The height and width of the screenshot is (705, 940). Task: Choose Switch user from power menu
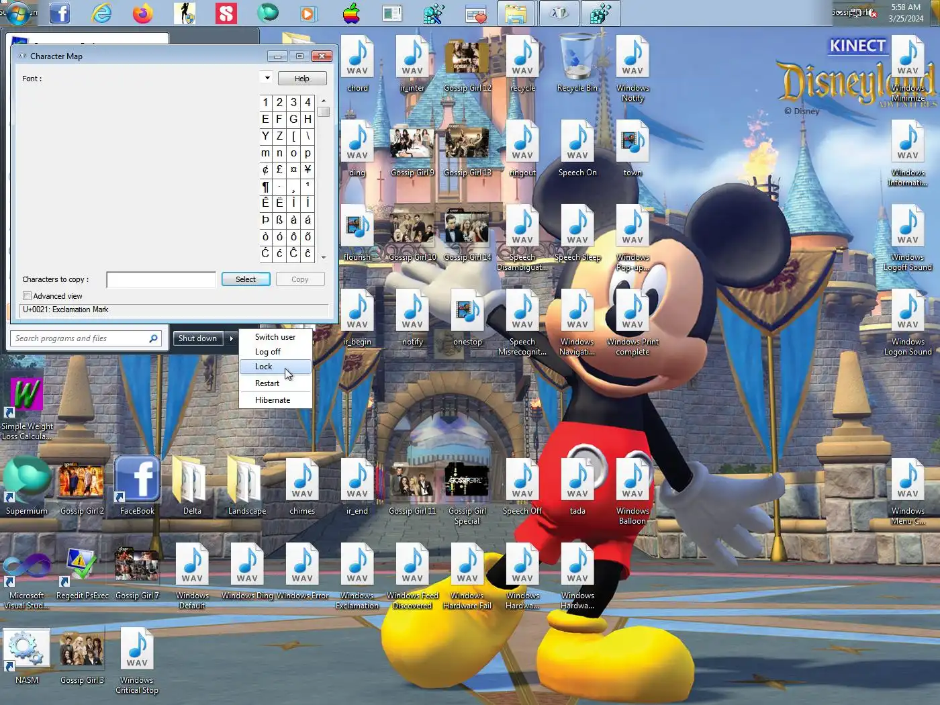tap(275, 337)
